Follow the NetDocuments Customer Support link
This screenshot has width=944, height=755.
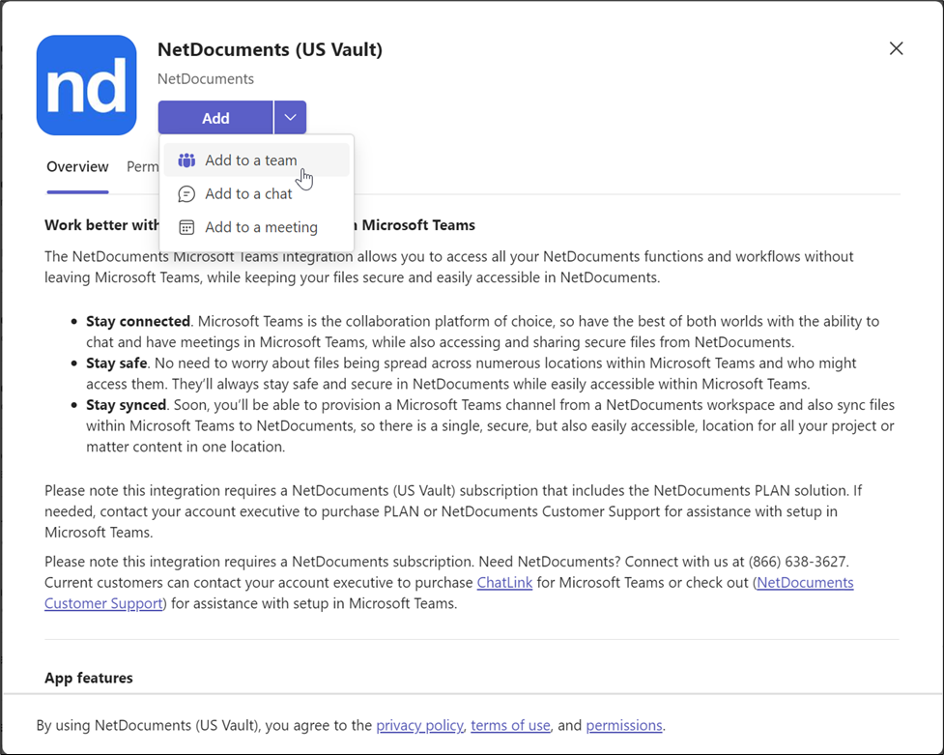point(102,602)
